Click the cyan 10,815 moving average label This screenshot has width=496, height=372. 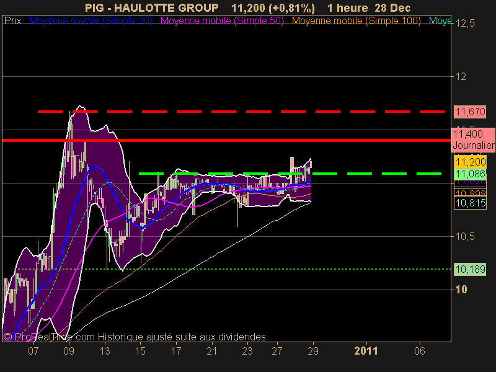[470, 203]
